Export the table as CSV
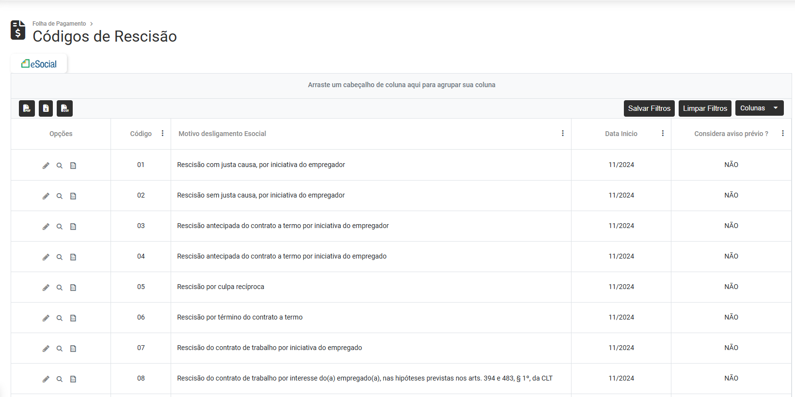 [64, 108]
